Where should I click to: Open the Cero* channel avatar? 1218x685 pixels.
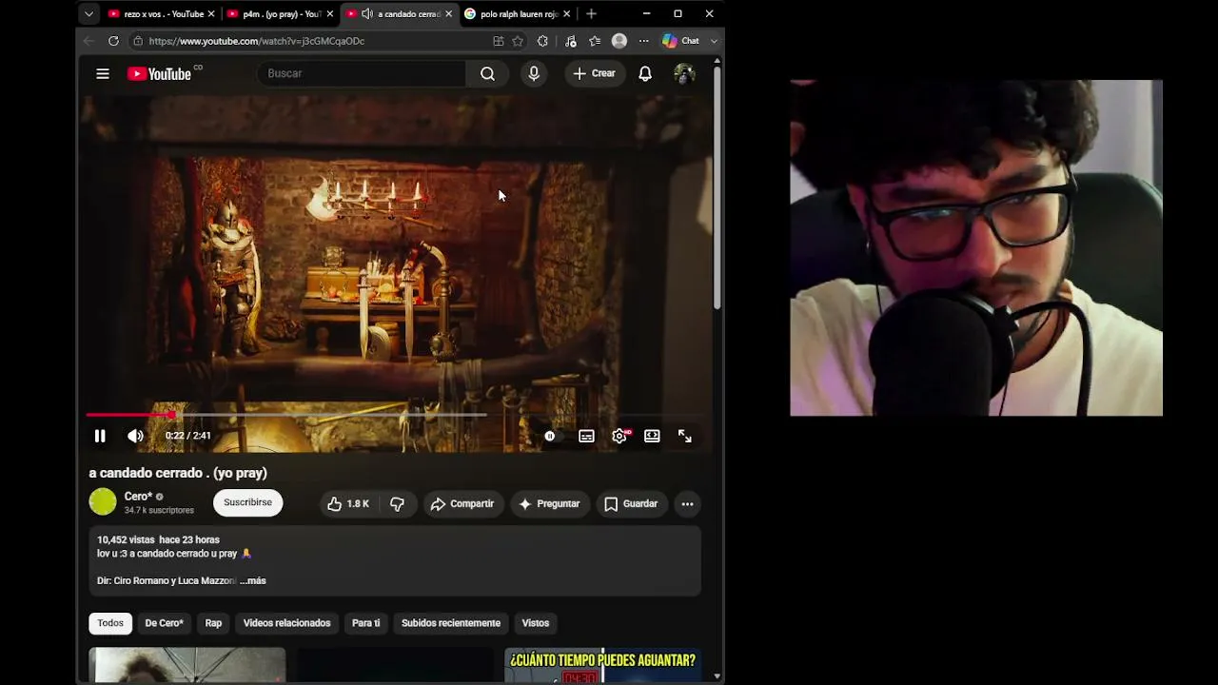(x=103, y=501)
